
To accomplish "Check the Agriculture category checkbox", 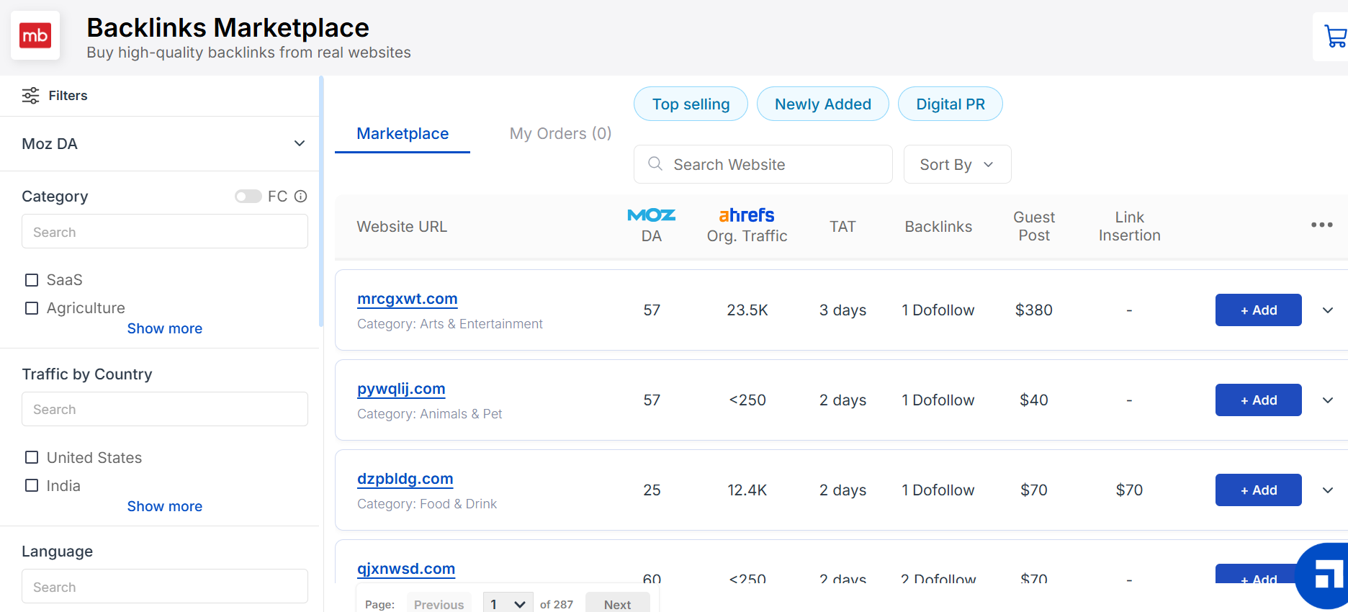I will click(x=32, y=308).
